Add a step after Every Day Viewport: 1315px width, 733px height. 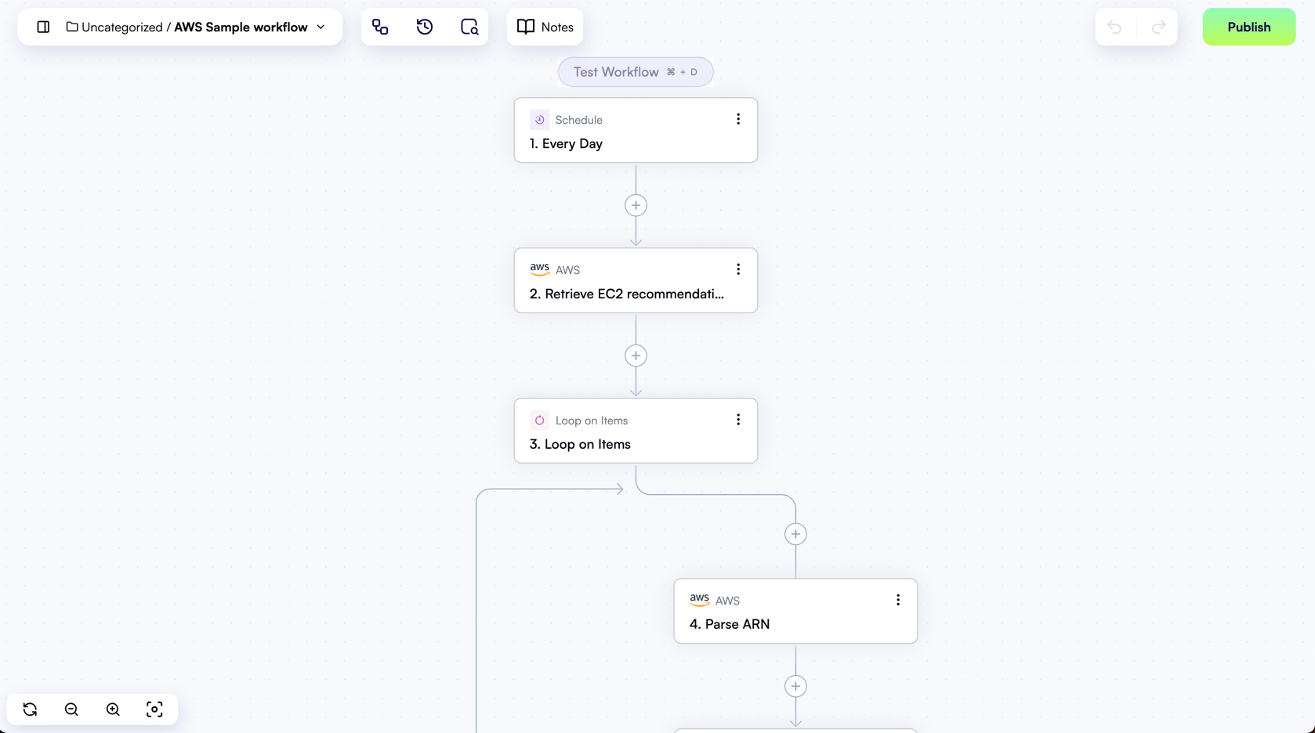click(636, 205)
